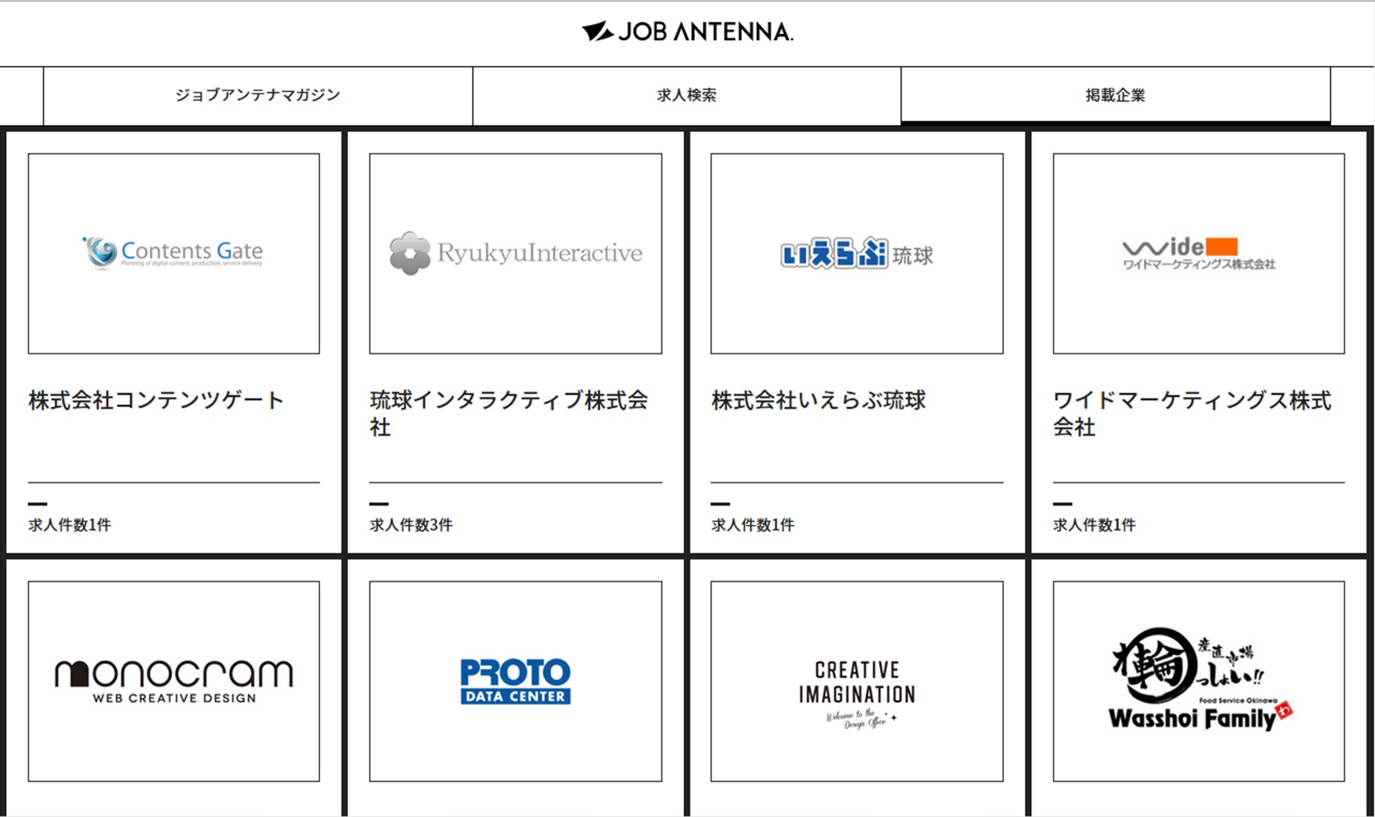Click 求人件数3件 under Ryukyu Interactive
The image size is (1375, 817).
411,525
